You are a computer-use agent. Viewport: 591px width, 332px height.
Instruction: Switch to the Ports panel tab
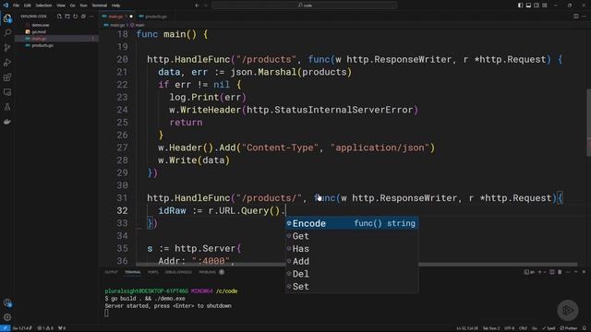[152, 272]
